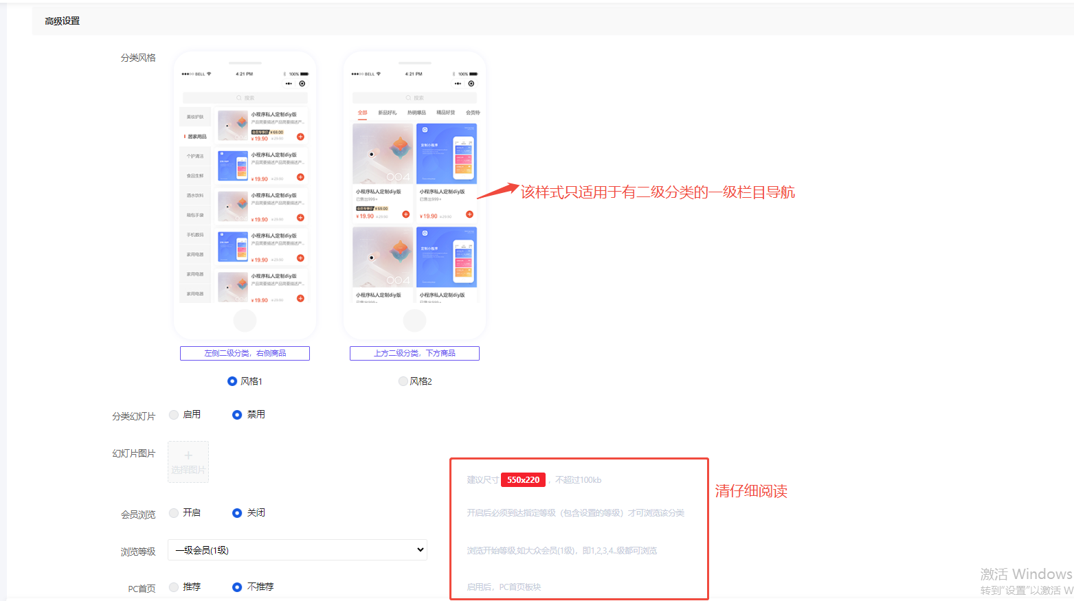Set 分类幻灯片 to 禁用
The height and width of the screenshot is (601, 1074).
pyautogui.click(x=237, y=415)
